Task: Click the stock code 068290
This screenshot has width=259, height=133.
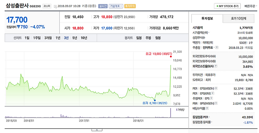Action: click(x=35, y=6)
